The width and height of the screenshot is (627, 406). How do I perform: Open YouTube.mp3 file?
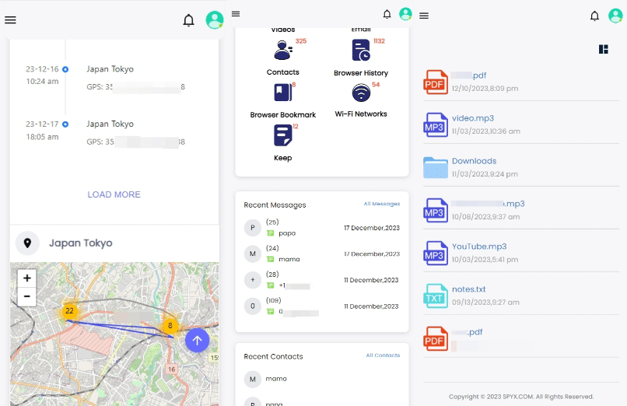coord(521,253)
